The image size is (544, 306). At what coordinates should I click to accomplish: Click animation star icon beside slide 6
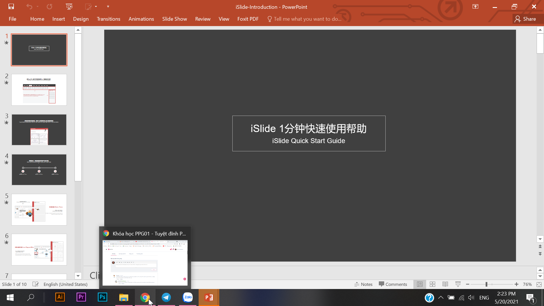click(6, 243)
